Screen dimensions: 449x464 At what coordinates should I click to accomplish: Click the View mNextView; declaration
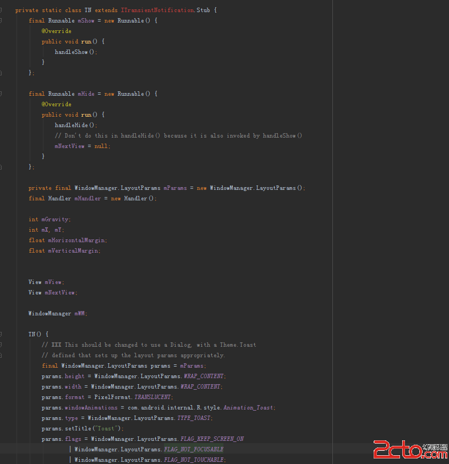click(x=53, y=292)
